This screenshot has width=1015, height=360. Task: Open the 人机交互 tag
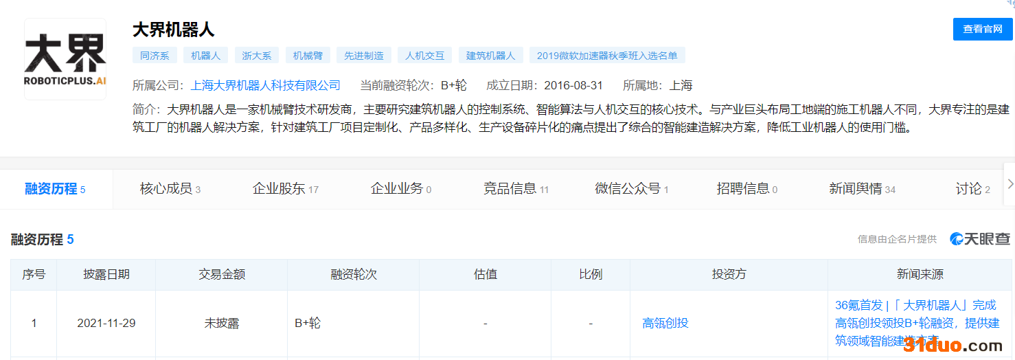(424, 56)
